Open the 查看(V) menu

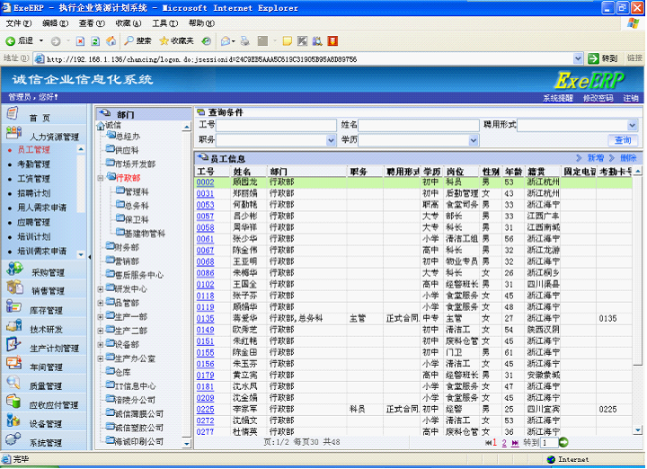[x=92, y=23]
